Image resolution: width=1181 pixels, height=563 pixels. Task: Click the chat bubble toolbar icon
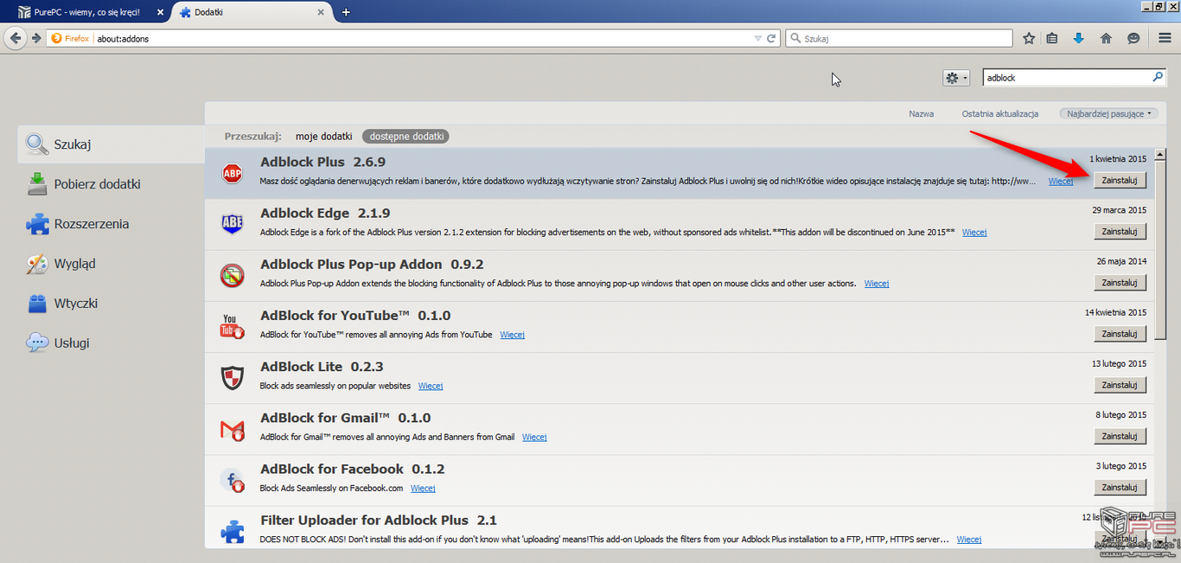pyautogui.click(x=1133, y=38)
